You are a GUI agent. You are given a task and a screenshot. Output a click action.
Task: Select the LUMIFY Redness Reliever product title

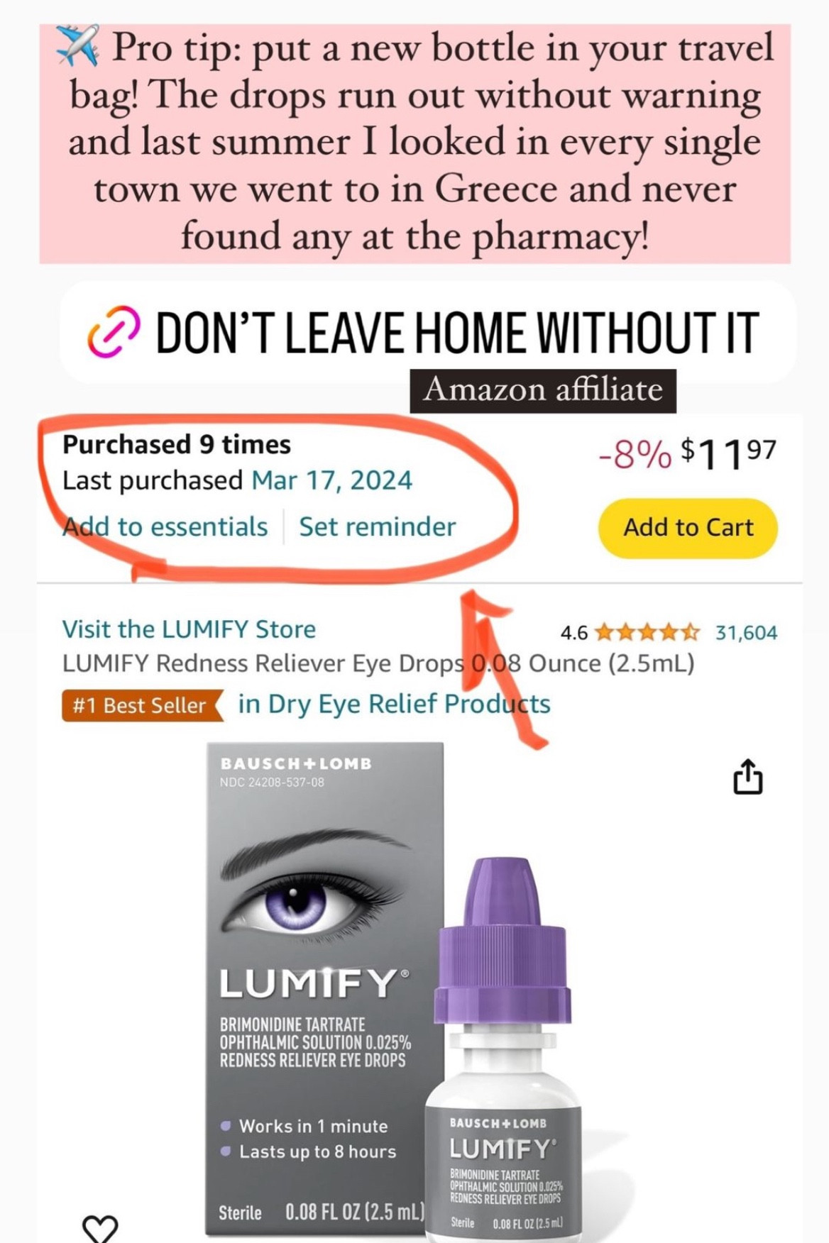378,663
